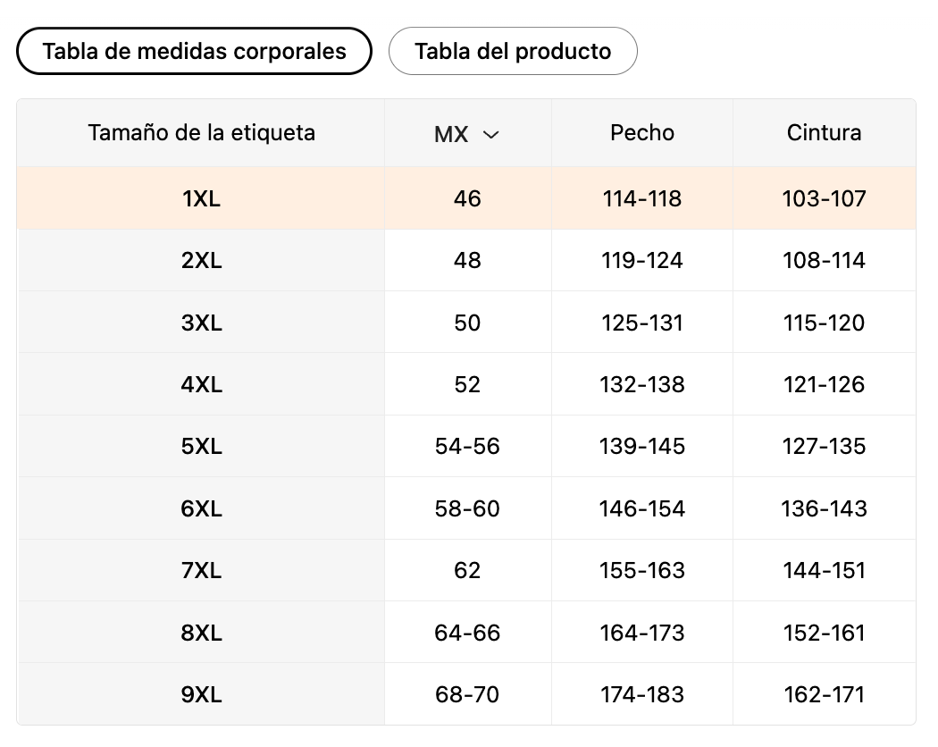Click the 5XL size label
This screenshot has width=938, height=747.
click(201, 446)
